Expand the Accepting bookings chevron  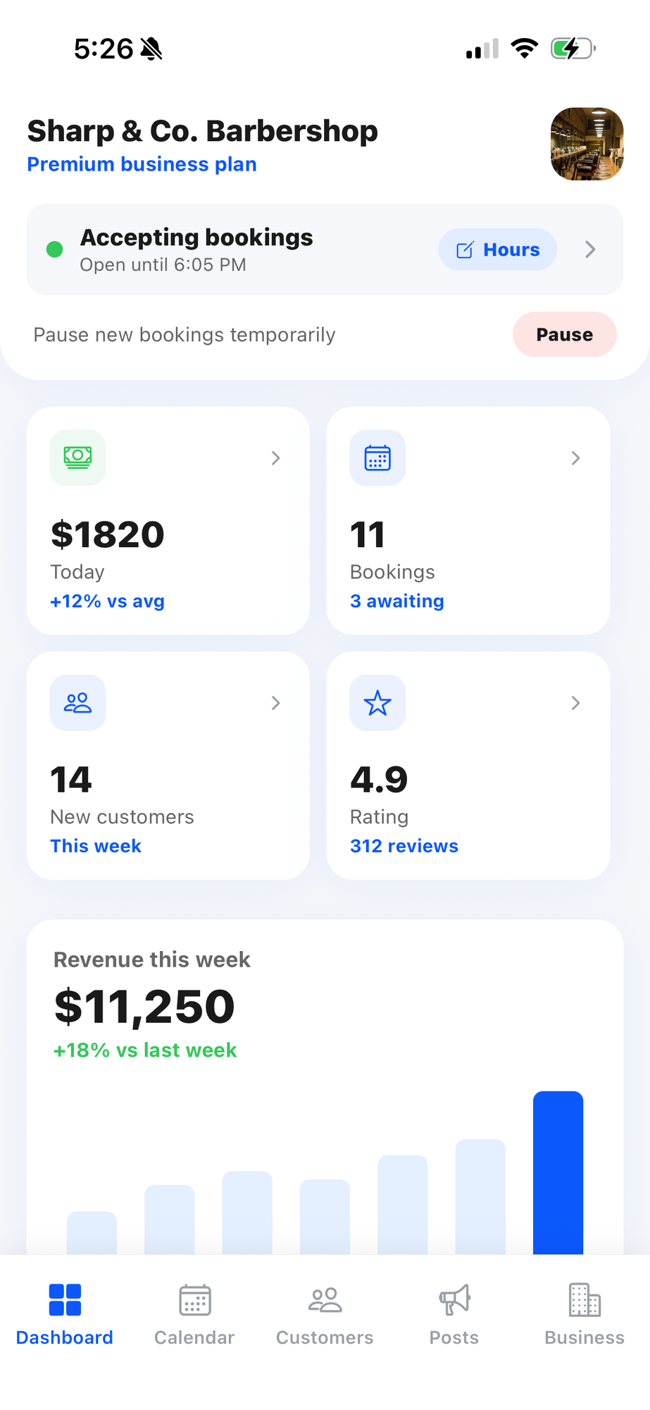[x=590, y=250]
